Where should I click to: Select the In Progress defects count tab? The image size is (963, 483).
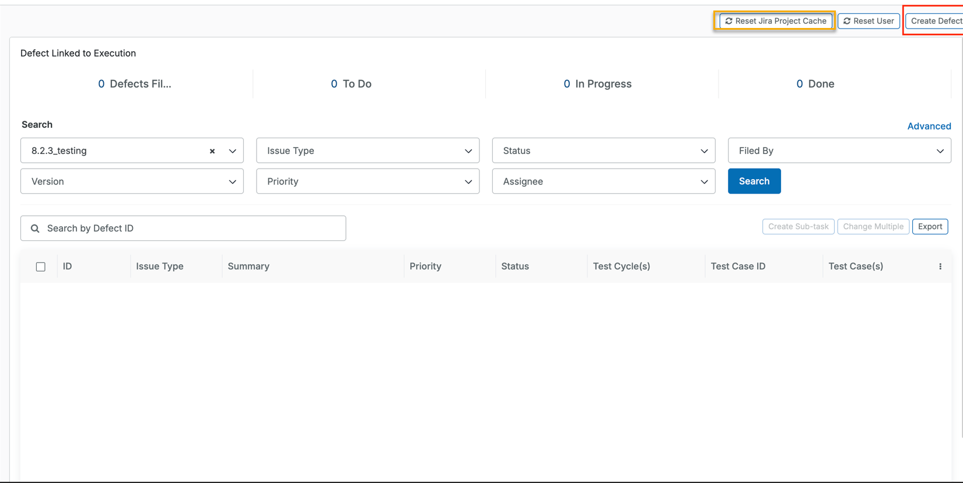pos(597,84)
